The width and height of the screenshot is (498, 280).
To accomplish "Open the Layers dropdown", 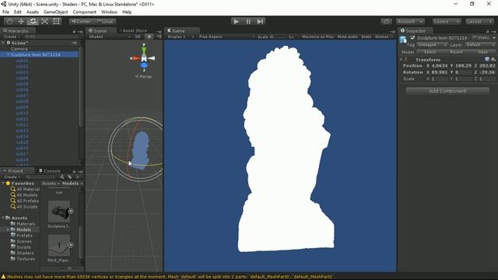I will [446, 22].
